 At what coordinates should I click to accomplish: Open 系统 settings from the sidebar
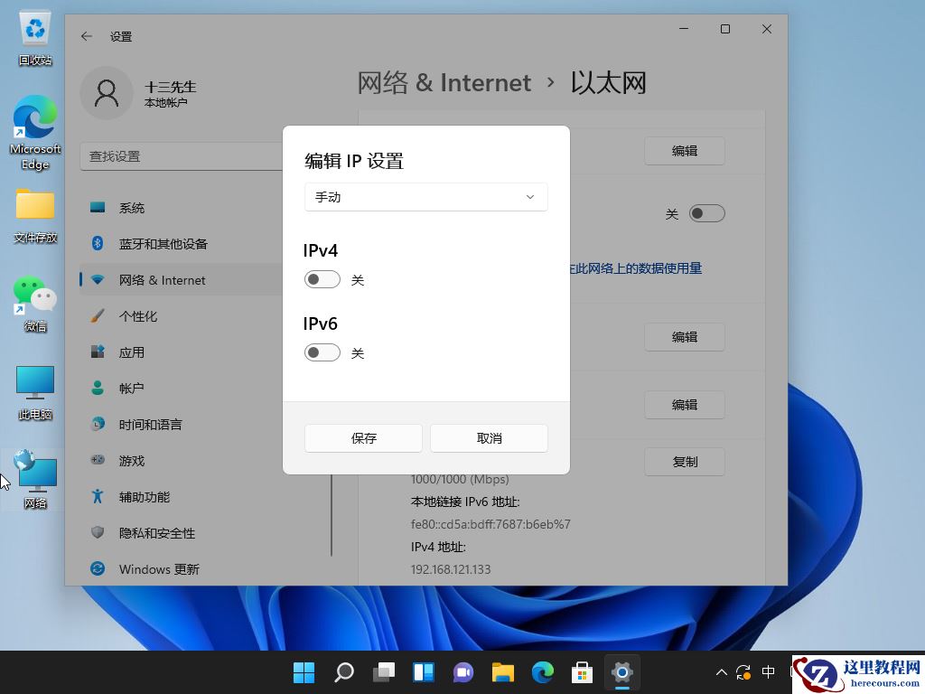point(132,207)
